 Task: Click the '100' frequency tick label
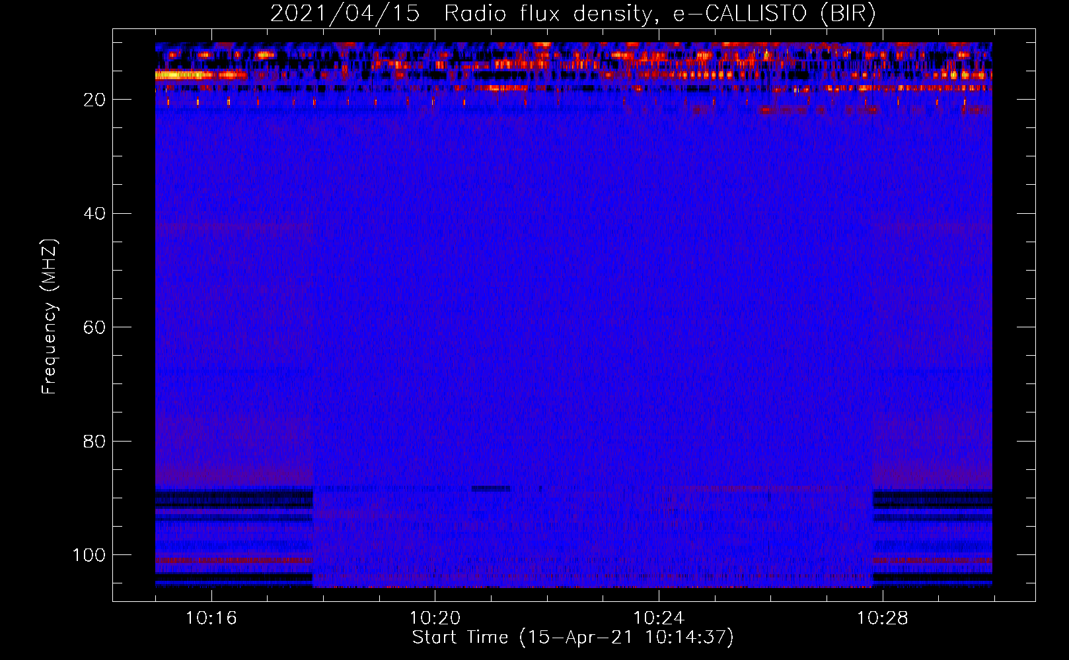pos(89,555)
